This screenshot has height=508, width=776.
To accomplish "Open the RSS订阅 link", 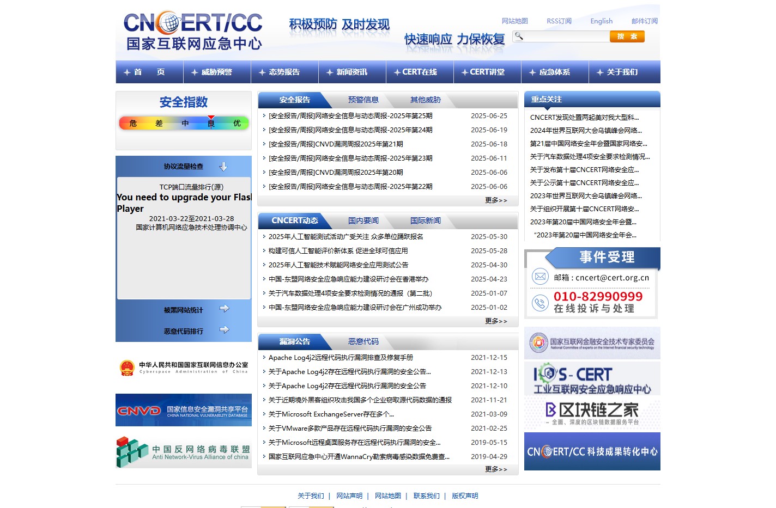I will click(559, 21).
